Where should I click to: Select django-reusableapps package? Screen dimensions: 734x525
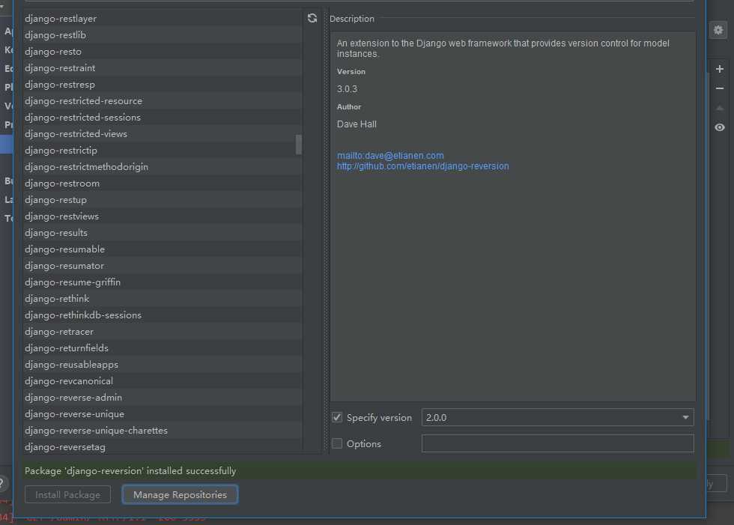(x=163, y=365)
